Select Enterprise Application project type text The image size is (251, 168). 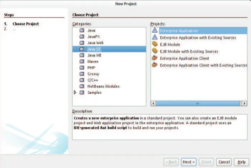pos(179,31)
